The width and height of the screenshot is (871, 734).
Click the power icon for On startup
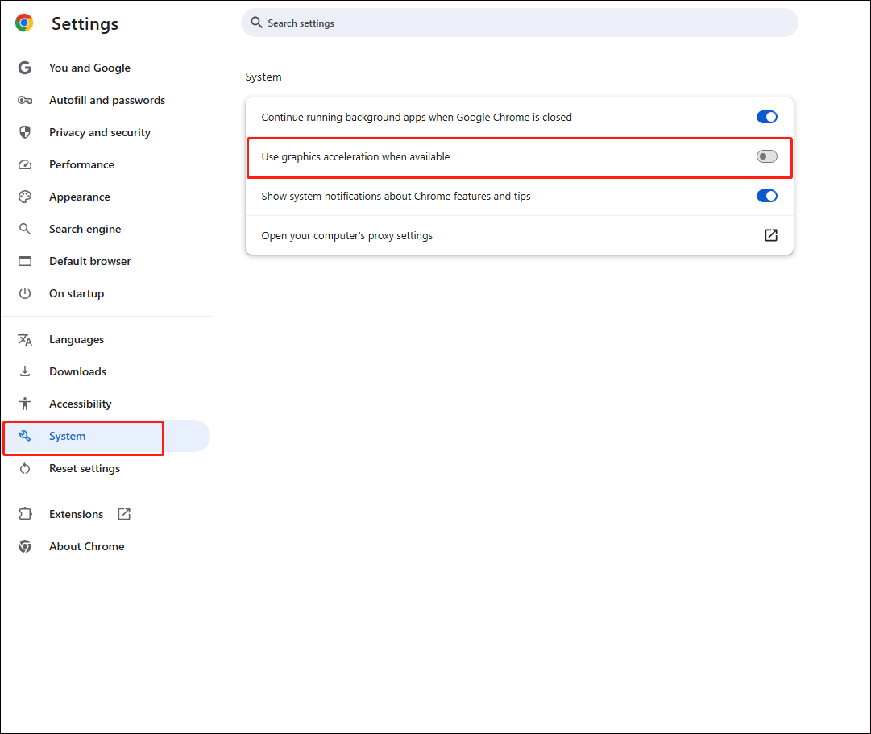25,293
